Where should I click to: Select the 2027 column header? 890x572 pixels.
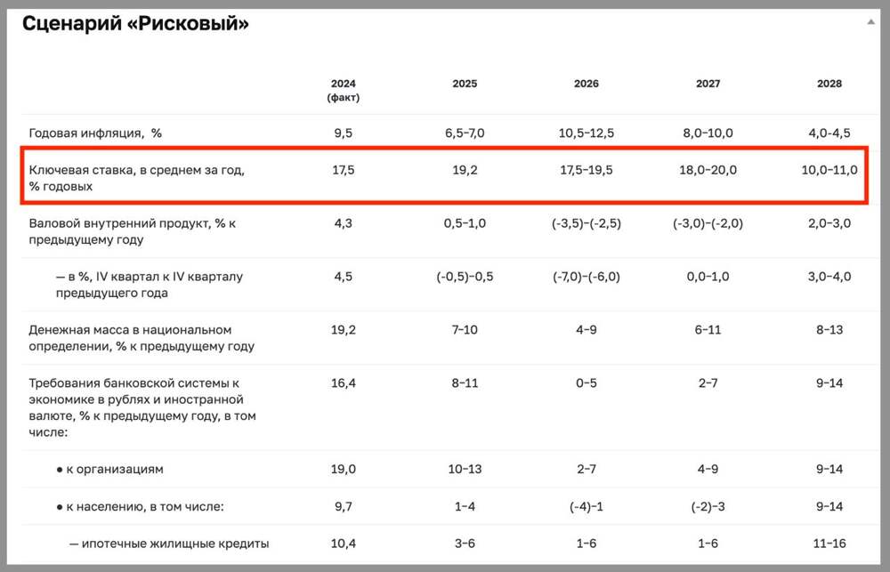coord(708,84)
